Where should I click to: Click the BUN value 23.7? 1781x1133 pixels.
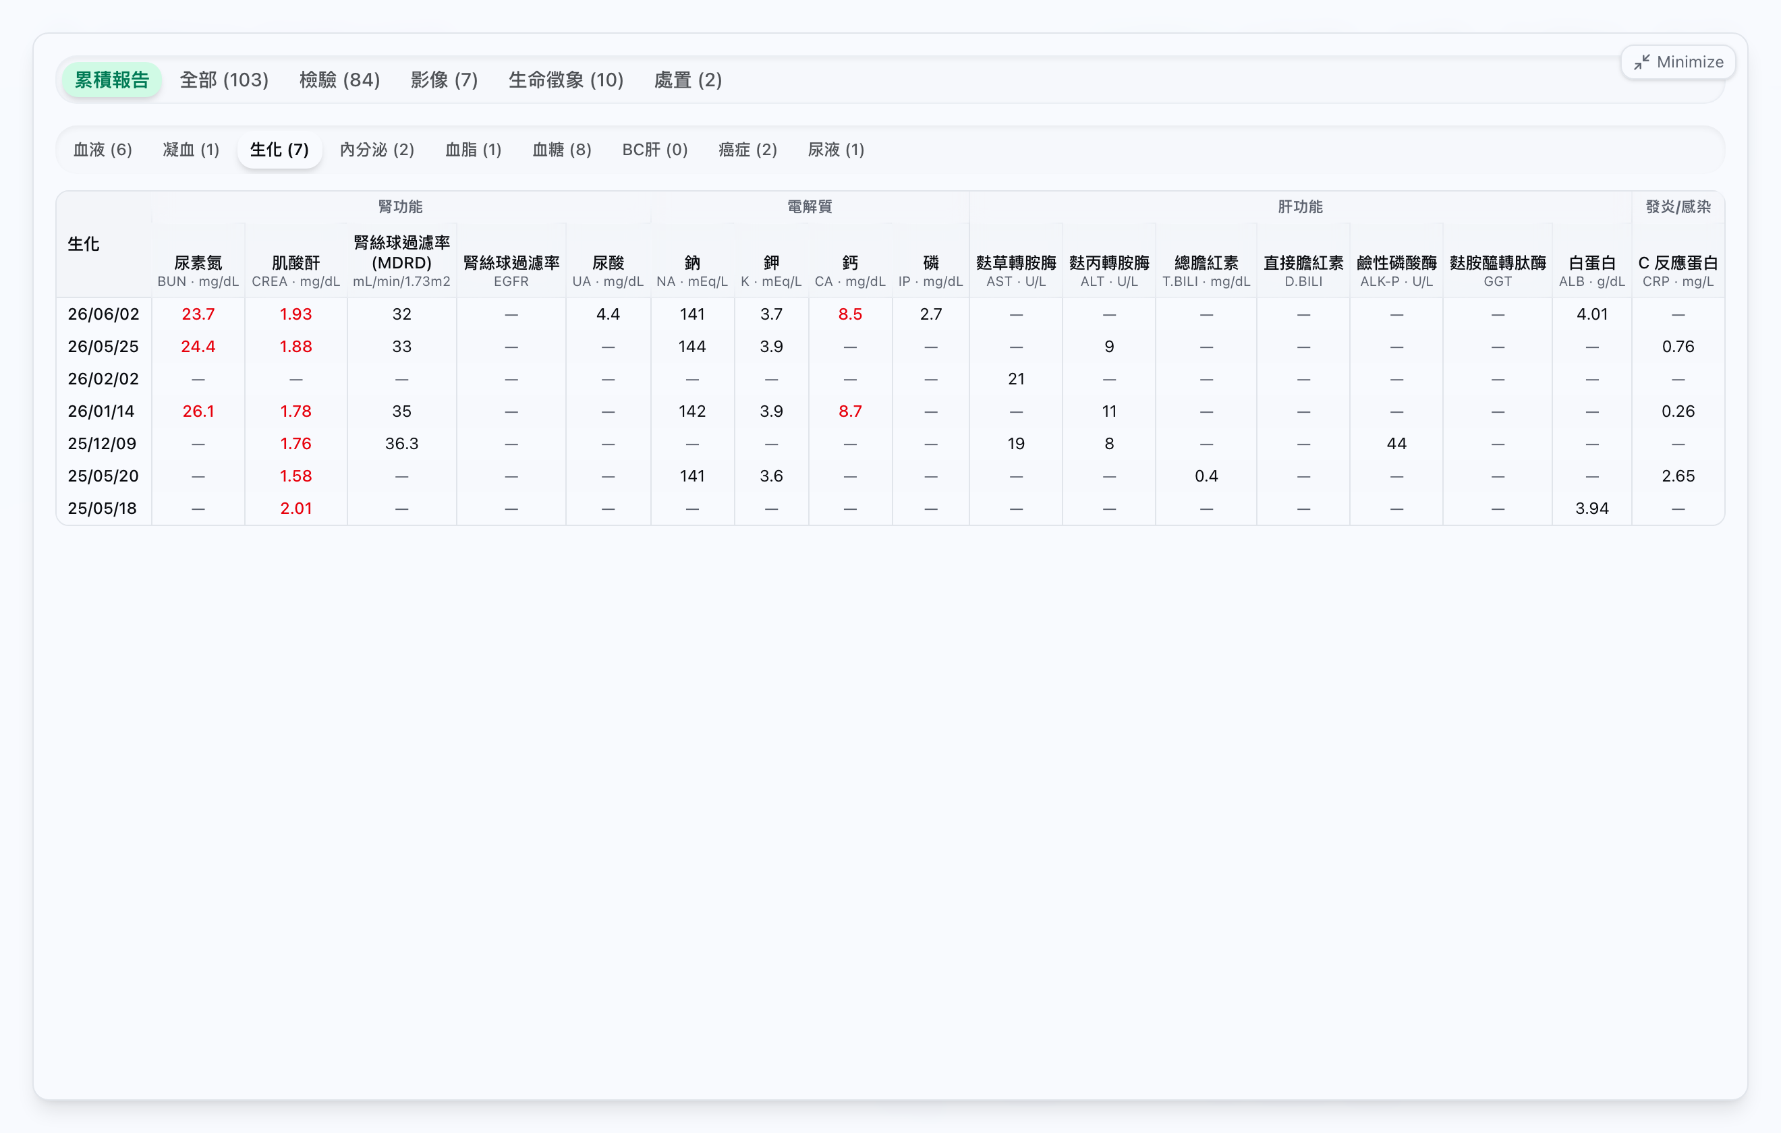tap(198, 314)
